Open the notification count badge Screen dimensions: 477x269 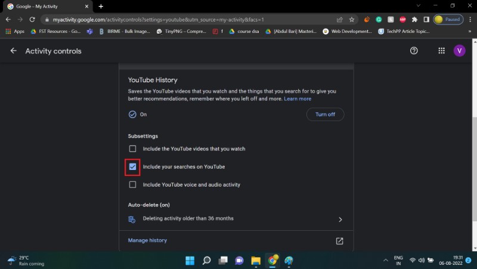click(468, 260)
